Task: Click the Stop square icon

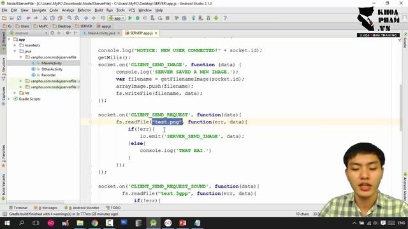Action: pyautogui.click(x=168, y=18)
